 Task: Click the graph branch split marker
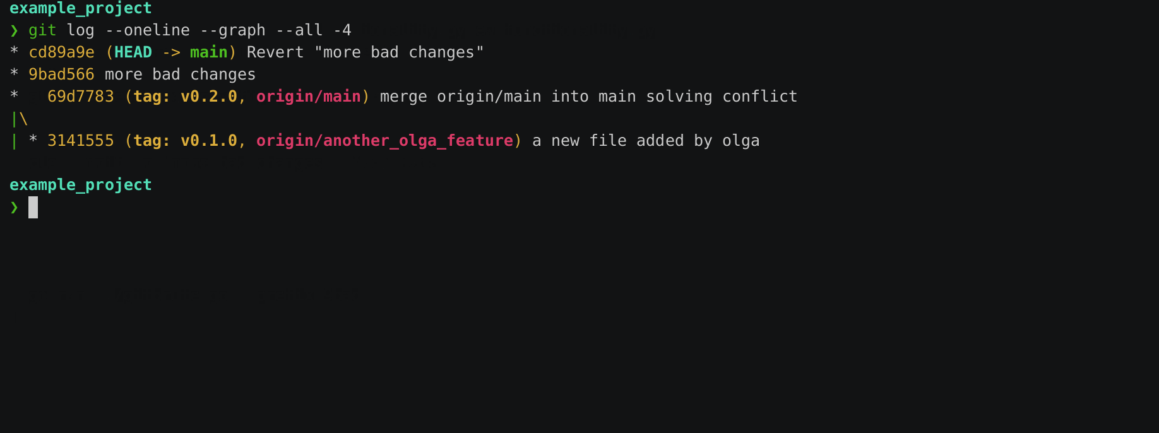[19, 119]
